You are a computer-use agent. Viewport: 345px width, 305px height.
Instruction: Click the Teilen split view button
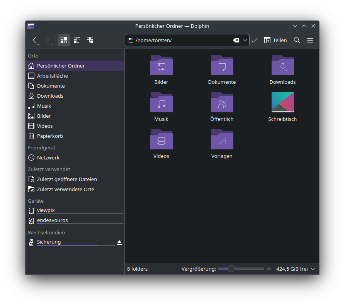pos(275,40)
